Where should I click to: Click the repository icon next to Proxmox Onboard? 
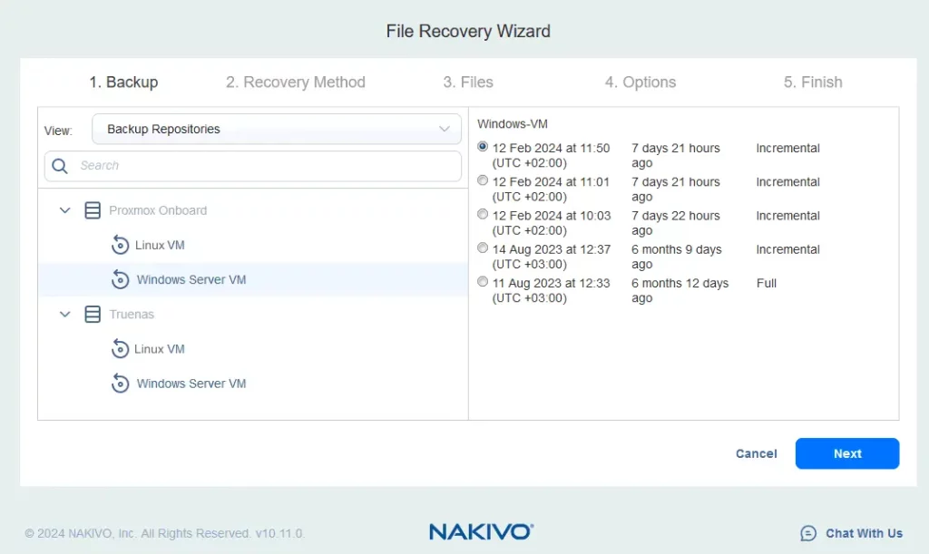pyautogui.click(x=92, y=209)
